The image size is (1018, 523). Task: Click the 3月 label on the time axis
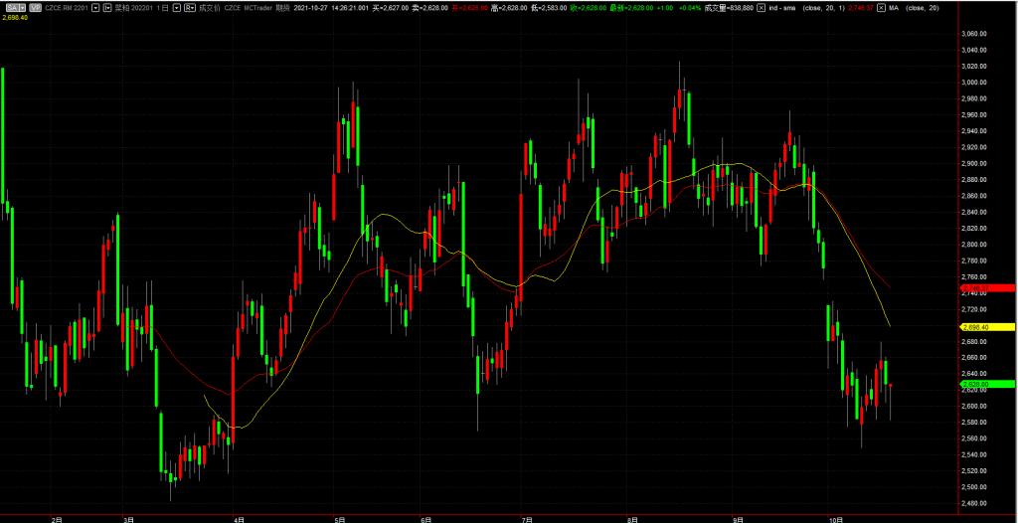128,519
